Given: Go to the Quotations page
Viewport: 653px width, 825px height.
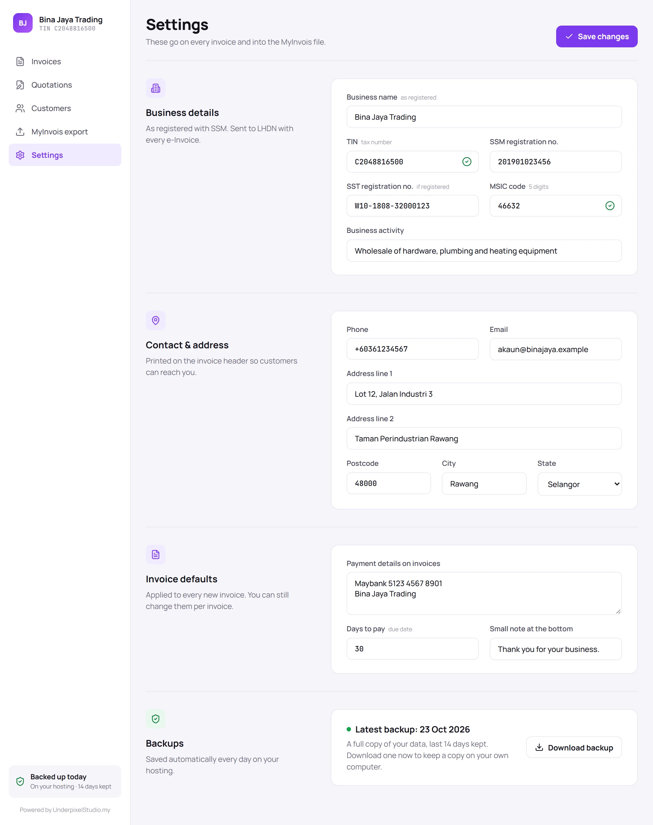Looking at the screenshot, I should click(x=65, y=85).
